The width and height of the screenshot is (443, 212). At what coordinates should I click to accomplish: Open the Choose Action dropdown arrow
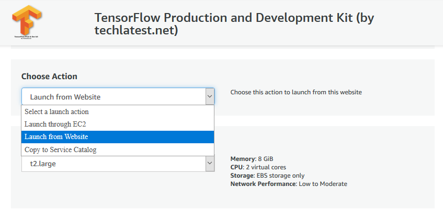pyautogui.click(x=210, y=96)
